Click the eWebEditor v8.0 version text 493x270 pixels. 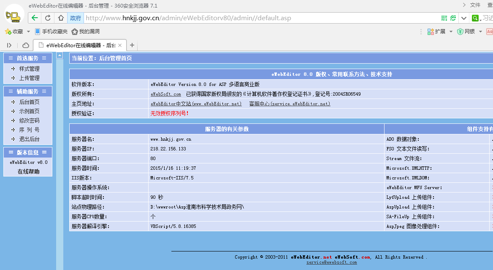[28, 162]
